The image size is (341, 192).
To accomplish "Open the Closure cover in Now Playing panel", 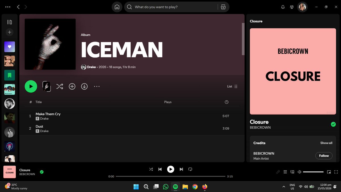I will (293, 71).
